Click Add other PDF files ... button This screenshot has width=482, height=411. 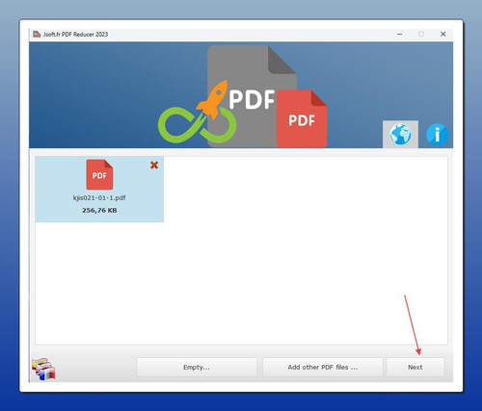pos(323,367)
